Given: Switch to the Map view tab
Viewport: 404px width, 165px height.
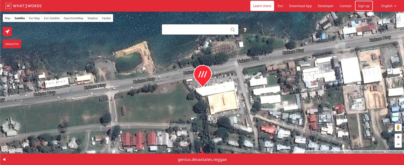Looking at the screenshot, I should point(8,18).
